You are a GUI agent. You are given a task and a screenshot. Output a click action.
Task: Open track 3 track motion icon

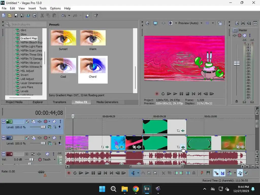click(x=33, y=138)
